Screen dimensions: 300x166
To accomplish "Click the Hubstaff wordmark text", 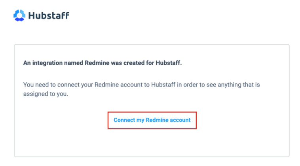I will click(49, 16).
